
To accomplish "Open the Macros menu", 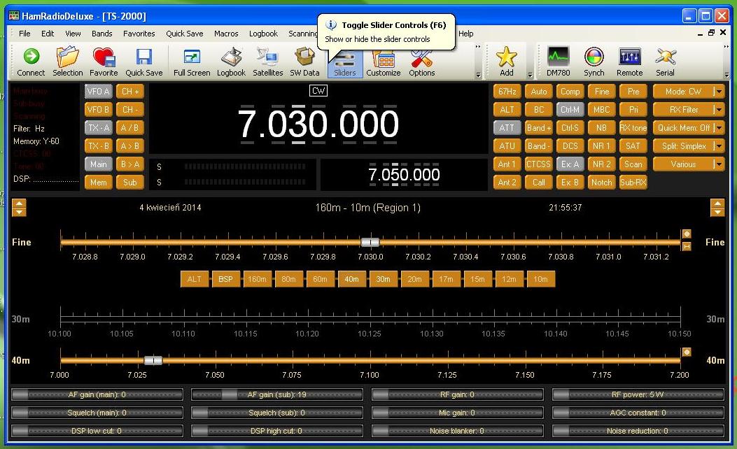I will click(x=226, y=34).
